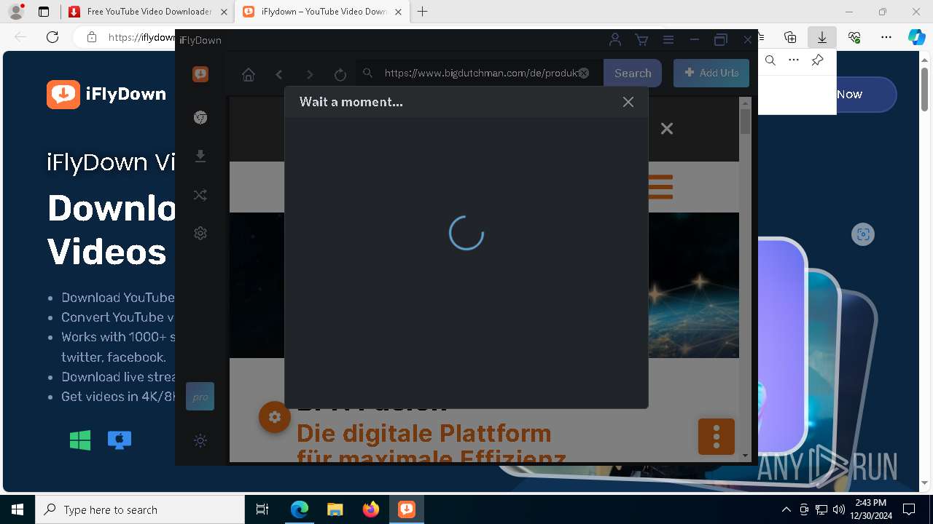Open Edge browser essentials icon
This screenshot has height=524, width=933.
pyautogui.click(x=854, y=37)
